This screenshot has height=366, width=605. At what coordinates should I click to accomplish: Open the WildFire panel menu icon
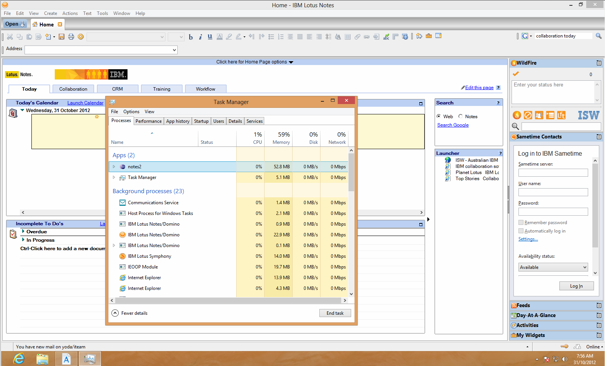click(599, 63)
